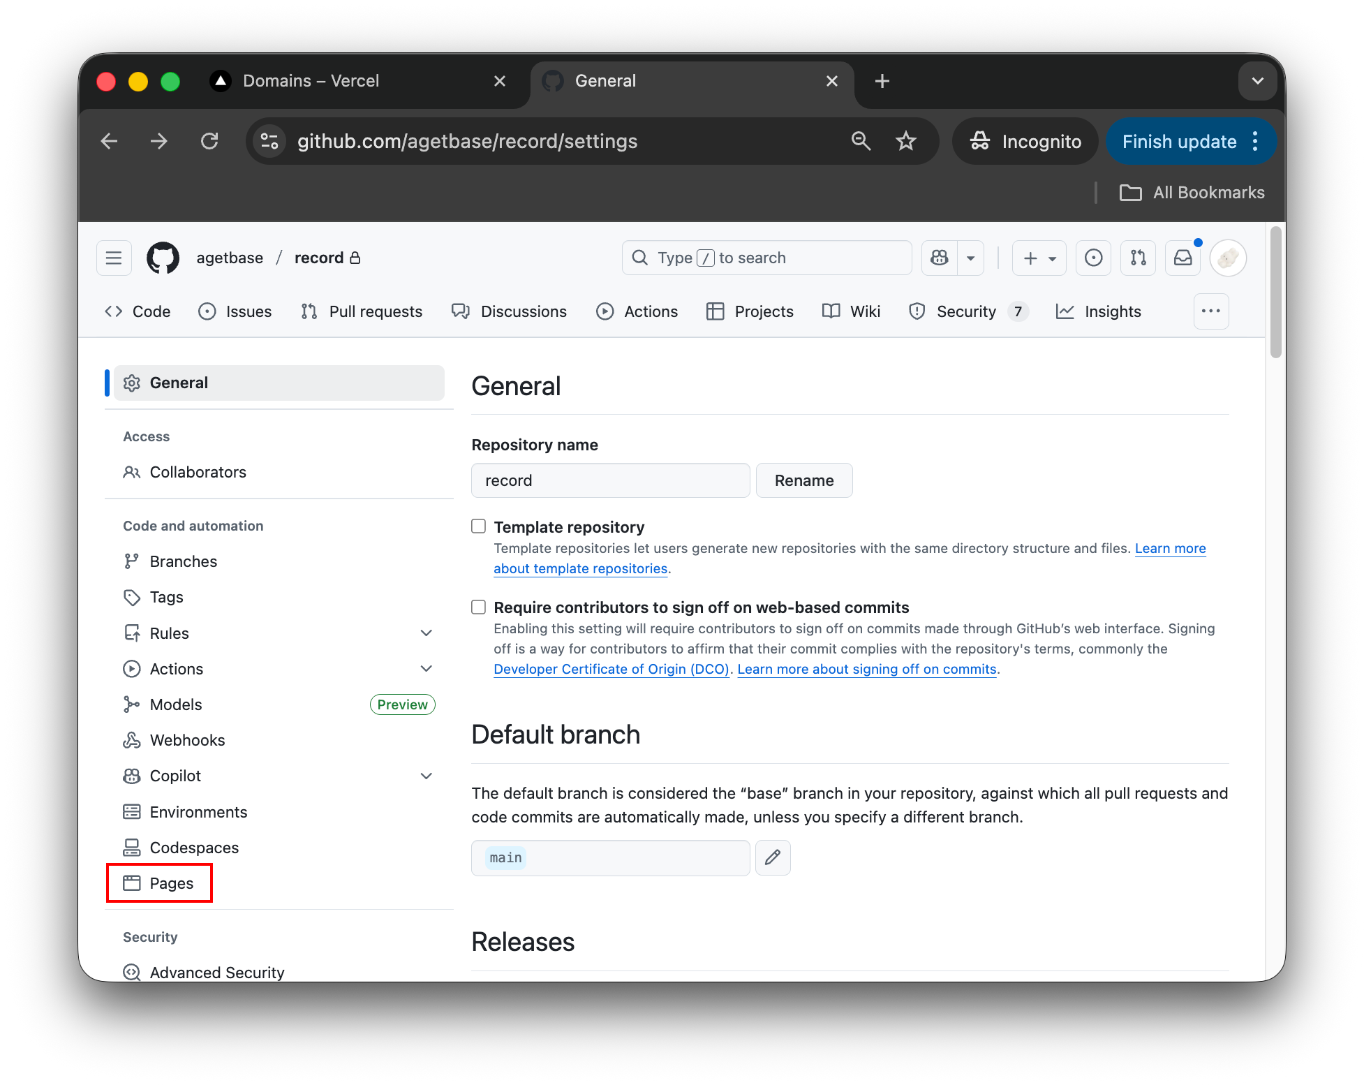
Task: Open Webhooks settings in the sidebar
Action: tap(186, 739)
